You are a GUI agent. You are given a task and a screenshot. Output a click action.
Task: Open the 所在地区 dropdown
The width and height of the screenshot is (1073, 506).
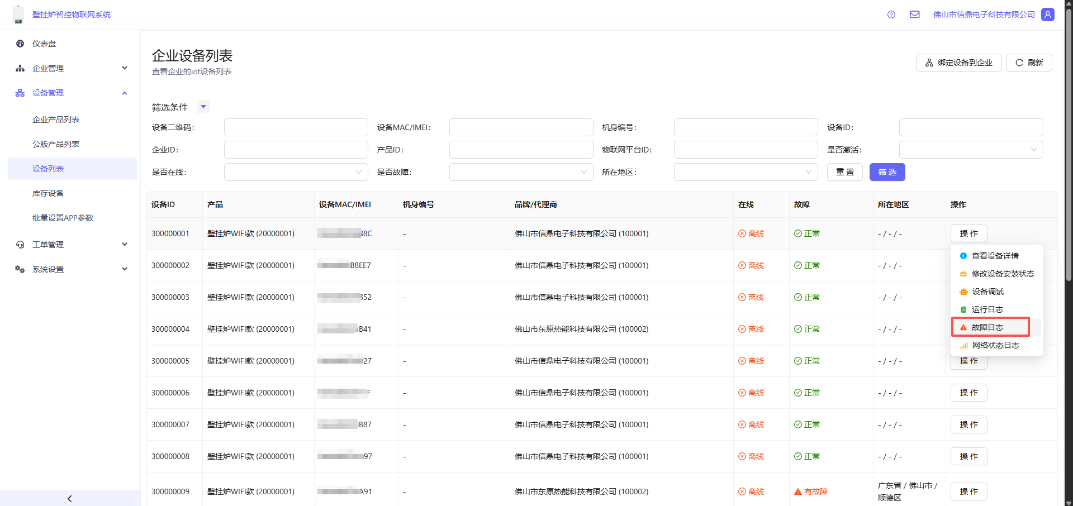click(x=745, y=172)
